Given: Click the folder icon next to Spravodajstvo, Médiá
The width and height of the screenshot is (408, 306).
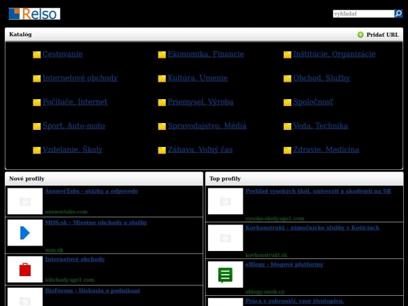Looking at the screenshot, I should (x=162, y=126).
